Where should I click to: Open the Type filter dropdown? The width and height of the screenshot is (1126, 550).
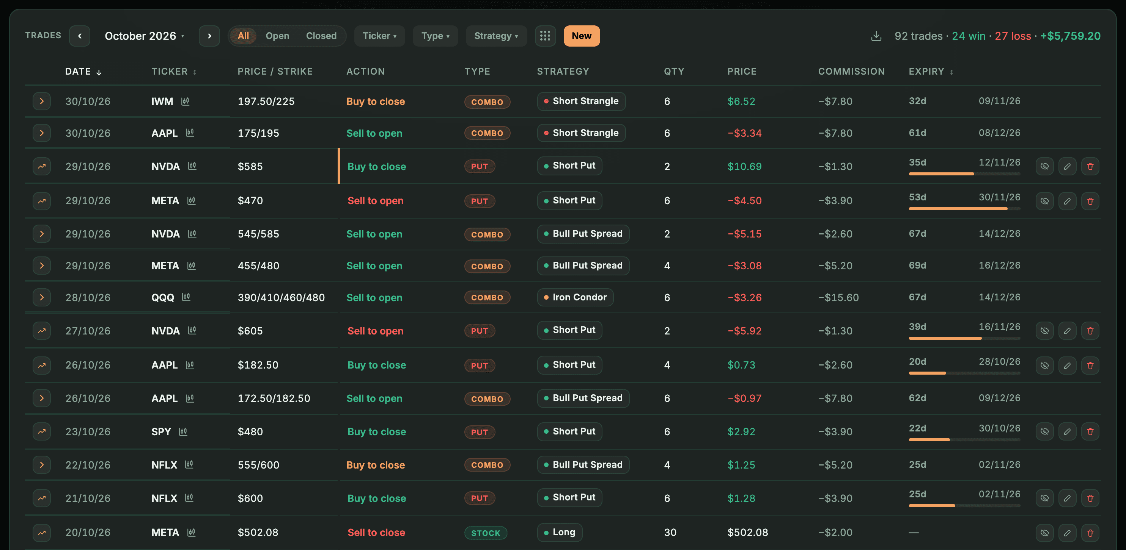point(435,36)
